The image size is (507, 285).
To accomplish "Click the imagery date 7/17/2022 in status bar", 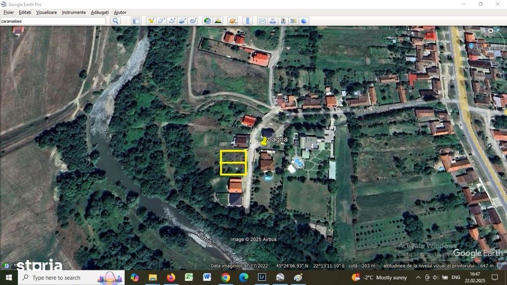I will click(257, 266).
